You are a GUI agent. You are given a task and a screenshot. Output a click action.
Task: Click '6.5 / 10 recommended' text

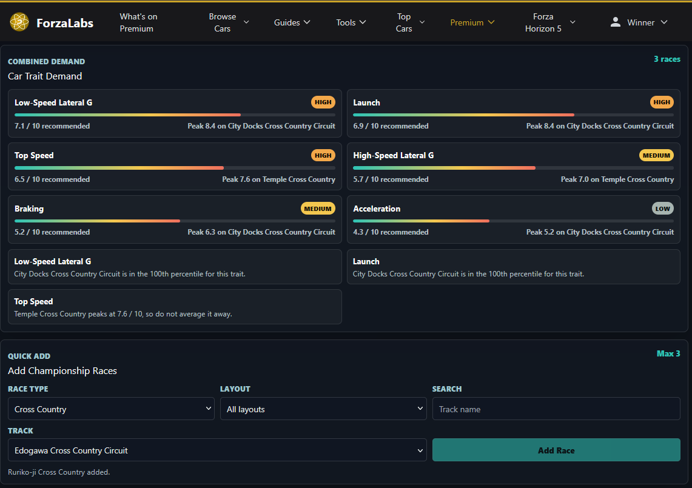52,179
